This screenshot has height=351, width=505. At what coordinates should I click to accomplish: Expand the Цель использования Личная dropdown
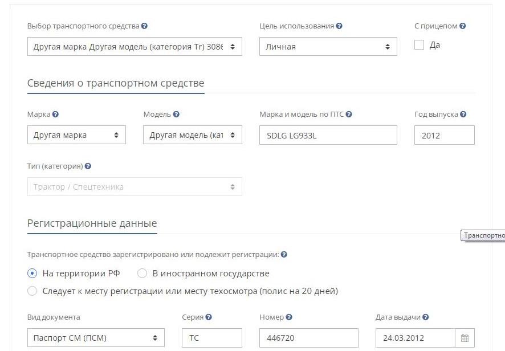point(328,47)
